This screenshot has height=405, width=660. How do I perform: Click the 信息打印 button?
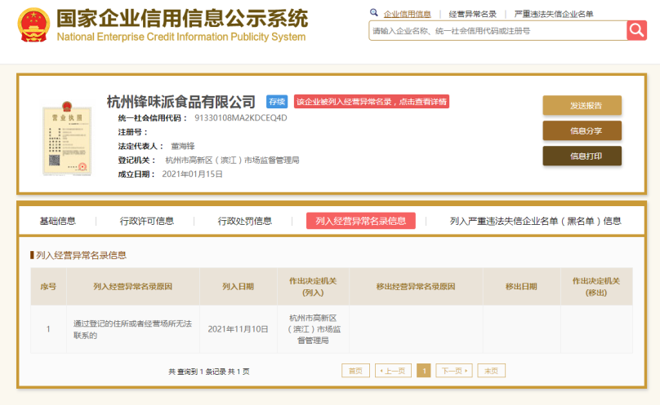[582, 156]
